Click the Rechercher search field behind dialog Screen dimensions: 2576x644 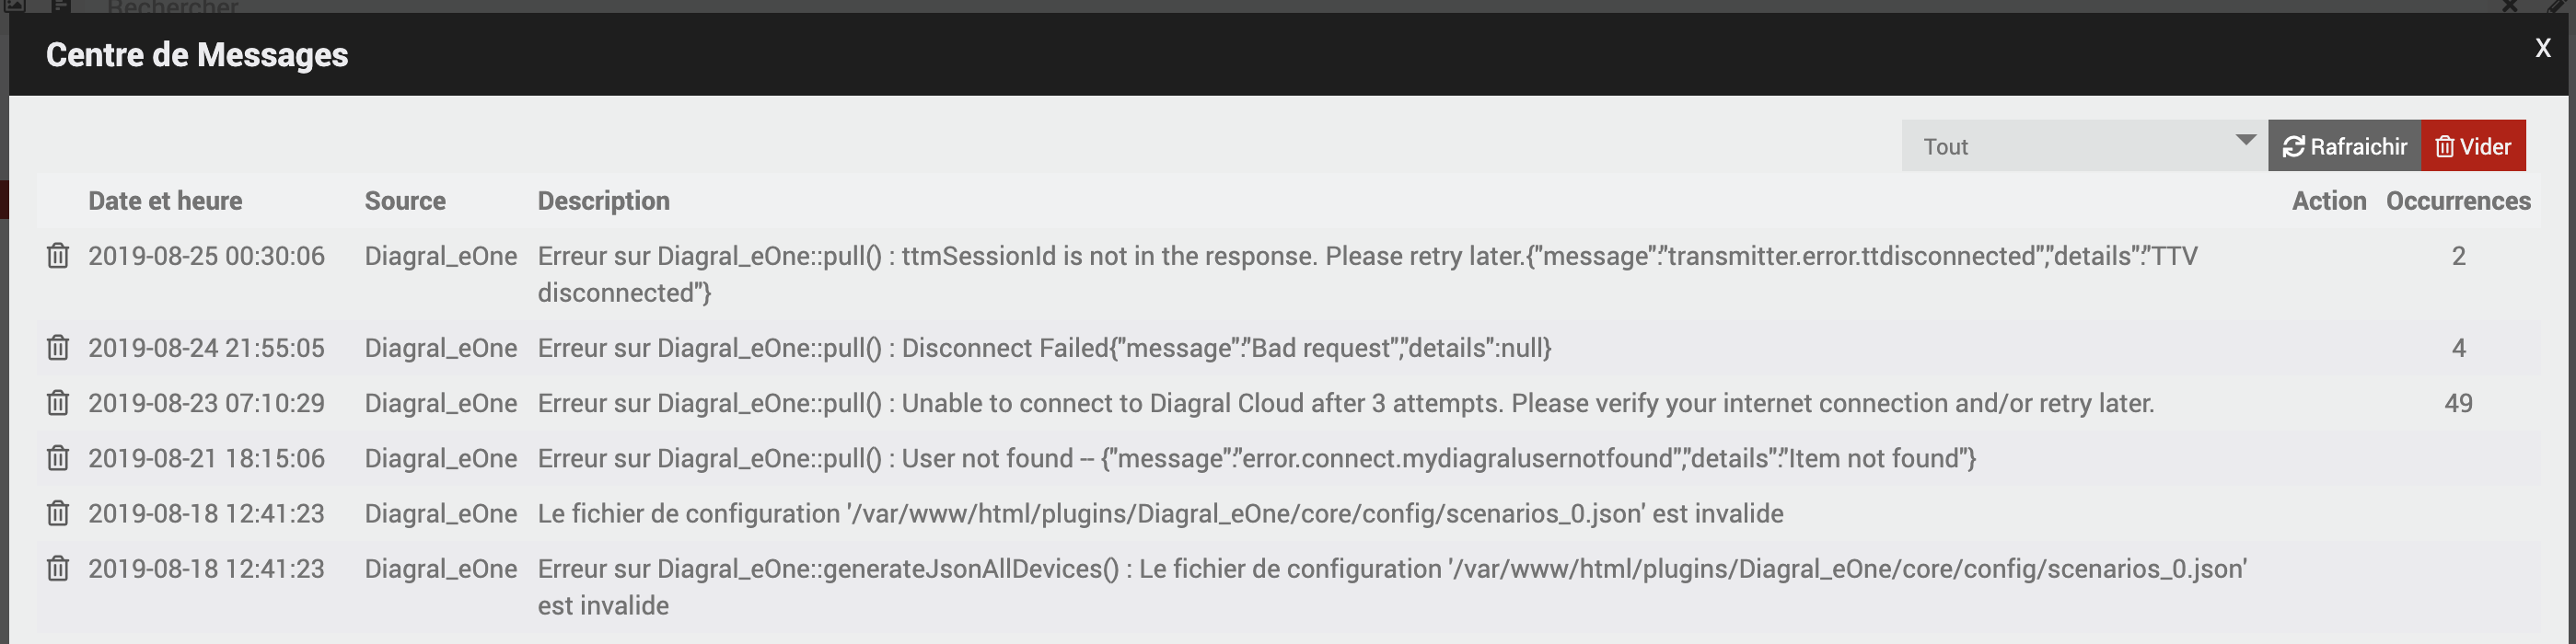click(x=173, y=7)
